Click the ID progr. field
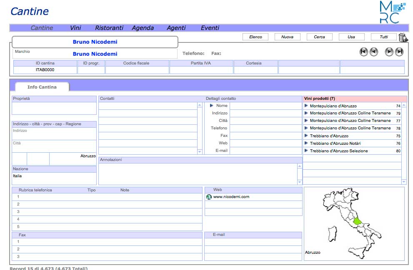This screenshot has height=270, width=413. click(x=91, y=70)
